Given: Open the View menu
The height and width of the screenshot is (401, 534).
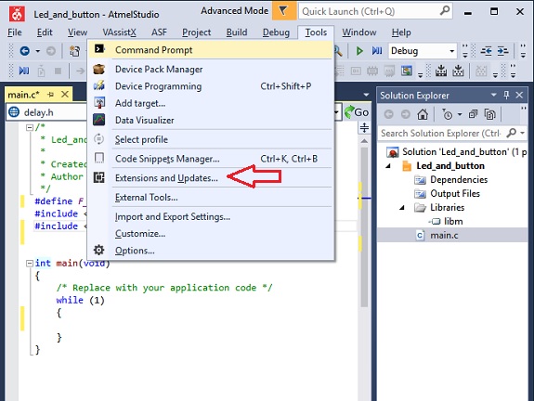Looking at the screenshot, I should [77, 32].
